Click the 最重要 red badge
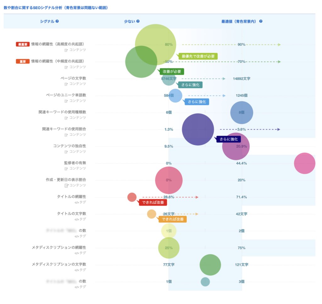This screenshot has width=322, height=304. coord(23,44)
